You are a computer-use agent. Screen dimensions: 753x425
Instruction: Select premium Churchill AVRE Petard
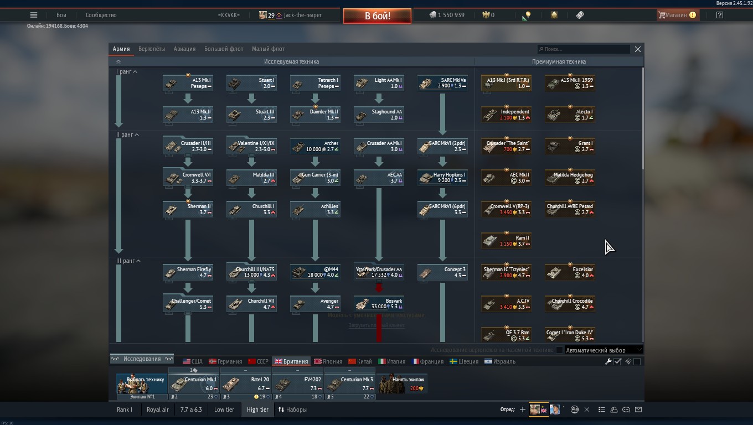coord(570,209)
